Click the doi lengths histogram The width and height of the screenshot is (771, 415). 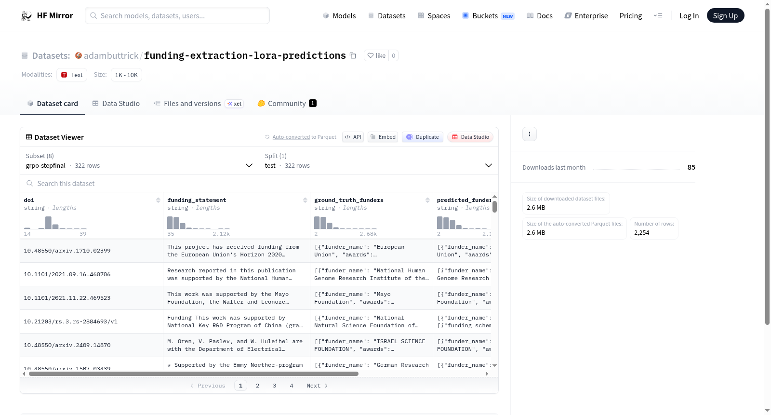(55, 223)
